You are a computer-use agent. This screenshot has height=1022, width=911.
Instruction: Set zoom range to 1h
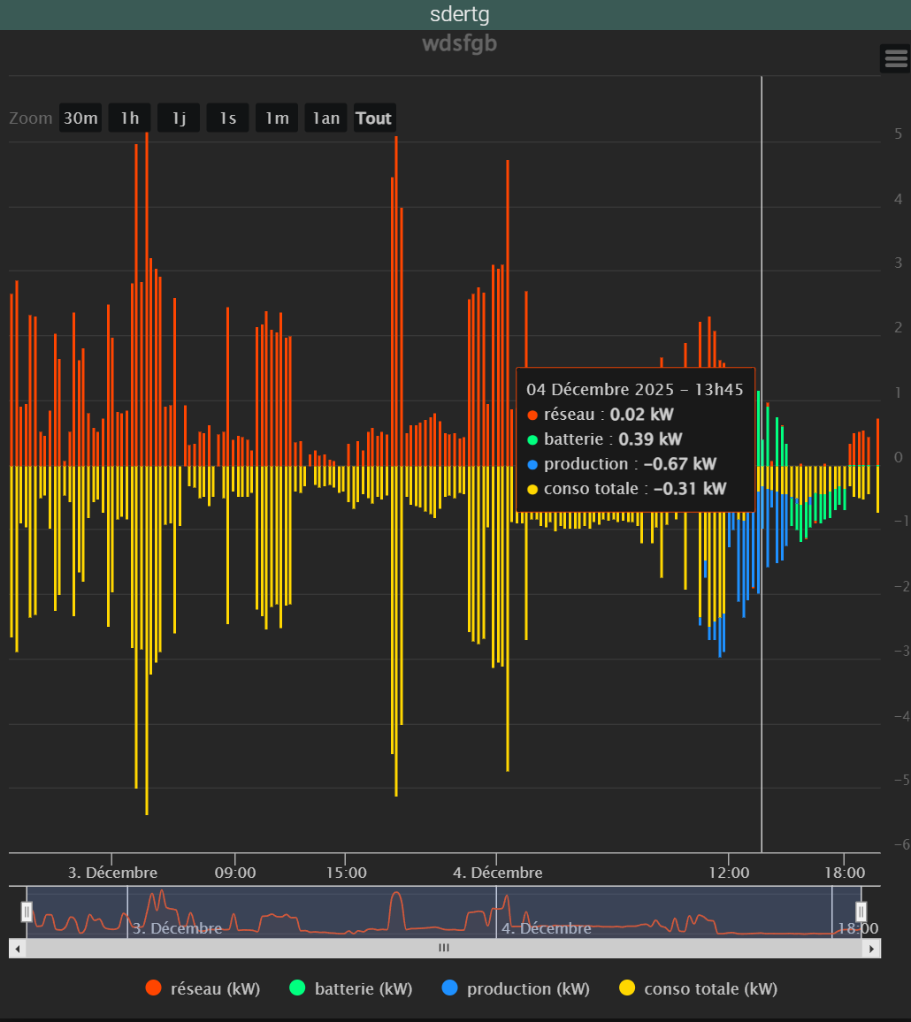pyautogui.click(x=130, y=118)
